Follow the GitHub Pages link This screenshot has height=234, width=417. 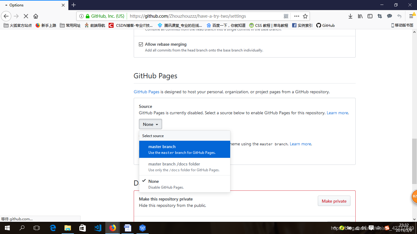(147, 92)
